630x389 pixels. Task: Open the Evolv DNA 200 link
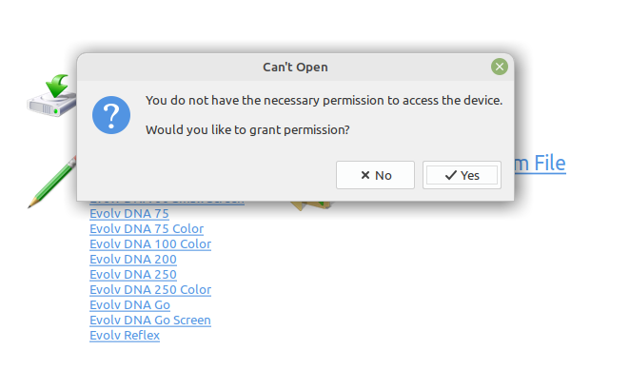pyautogui.click(x=133, y=260)
